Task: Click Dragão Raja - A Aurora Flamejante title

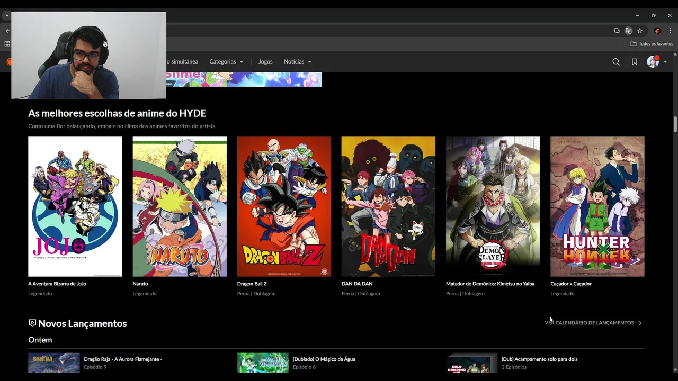Action: coord(123,359)
